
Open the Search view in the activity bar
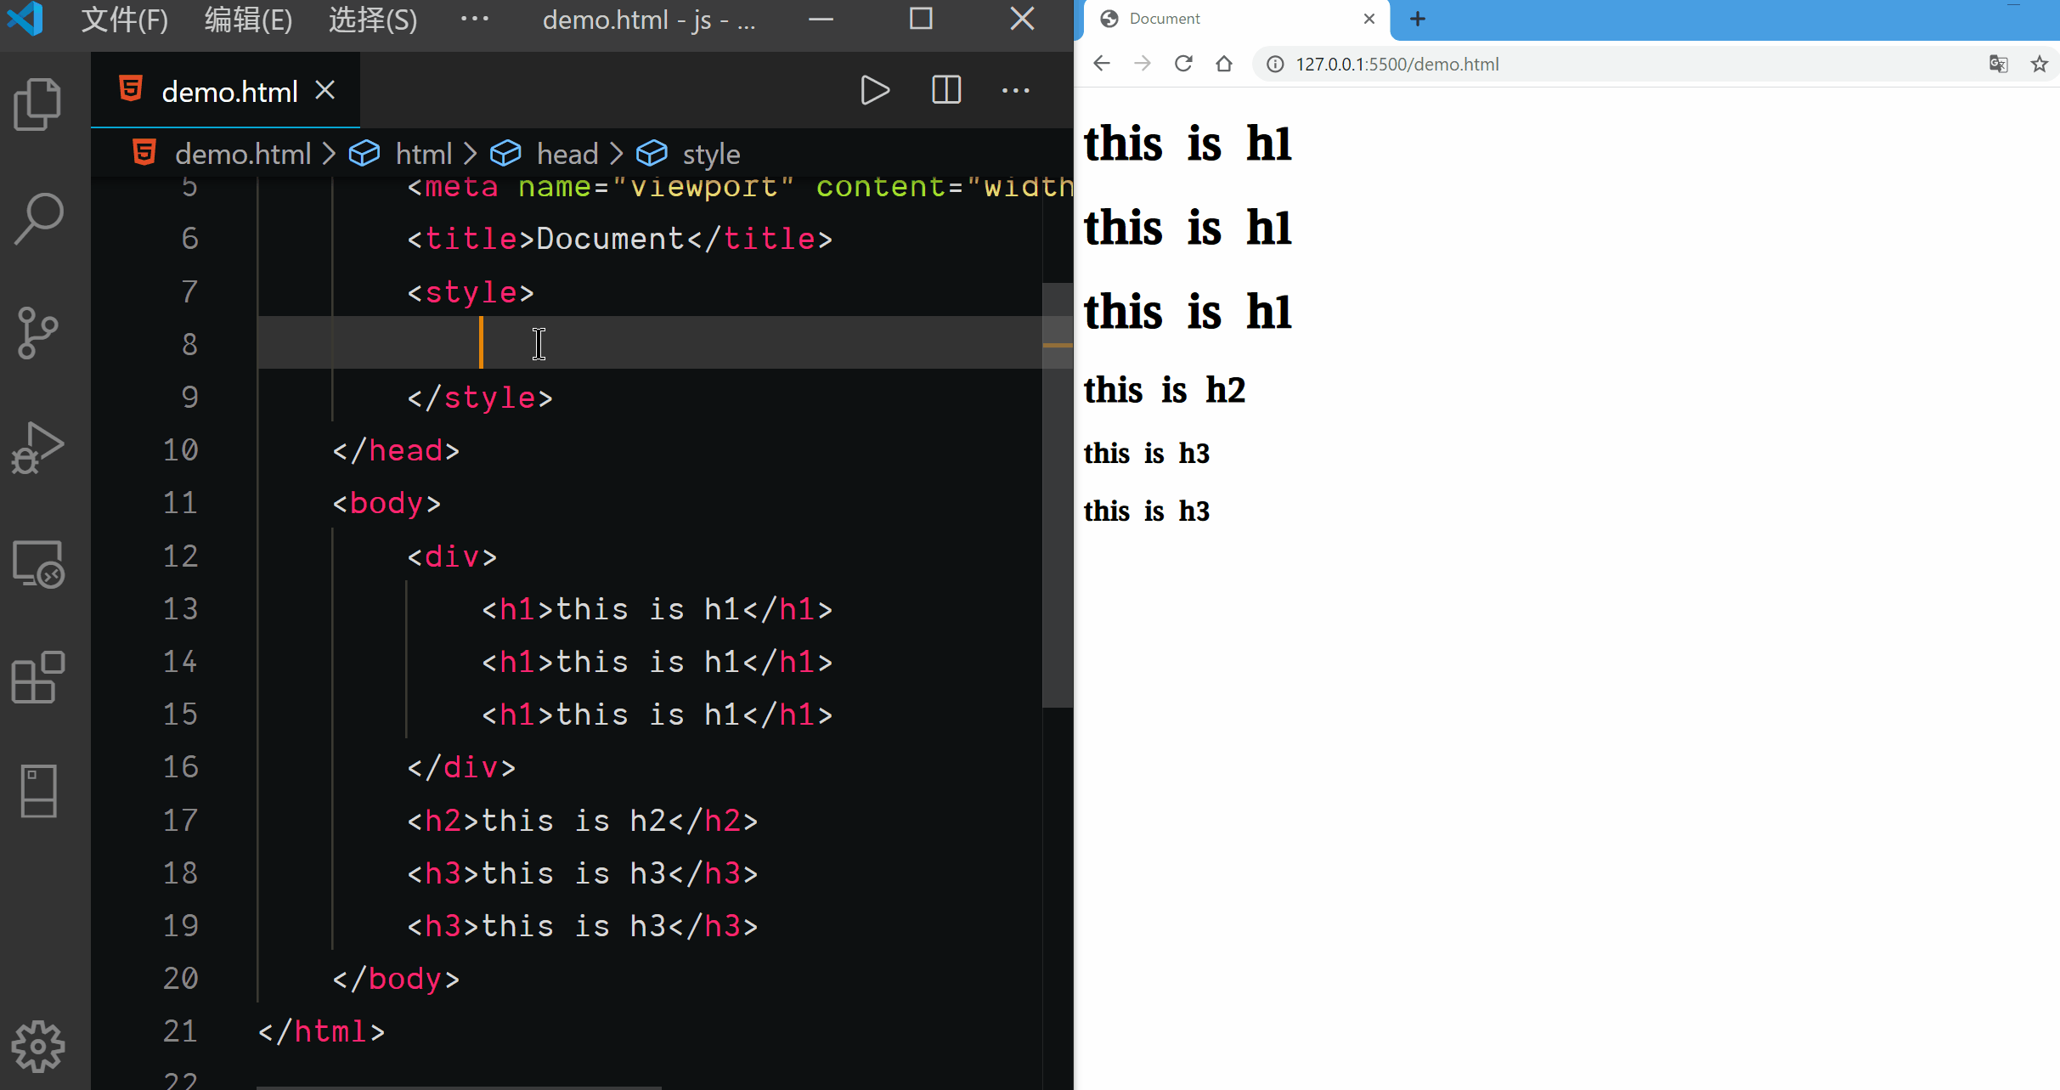[x=38, y=219]
